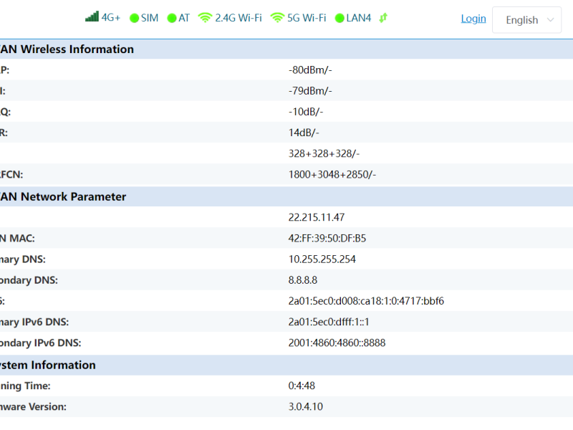Click the 5G Wi-Fi signal icon
This screenshot has height=430, width=573.
point(277,18)
